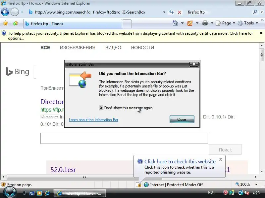The height and width of the screenshot is (198, 265).
Task: Click the Internet zone globe icon
Action: tap(146, 185)
